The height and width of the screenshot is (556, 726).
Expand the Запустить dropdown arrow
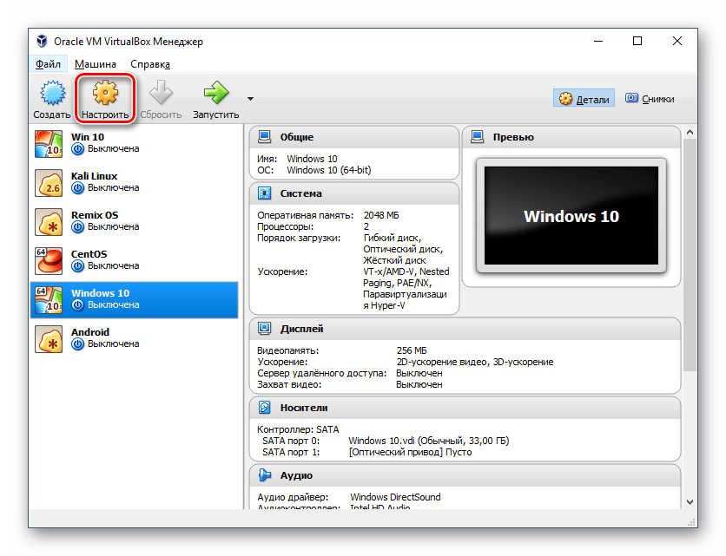247,98
